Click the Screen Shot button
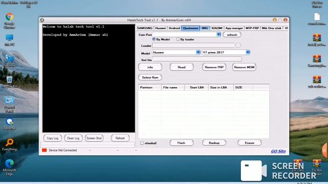The width and height of the screenshot is (328, 184). (x=94, y=138)
